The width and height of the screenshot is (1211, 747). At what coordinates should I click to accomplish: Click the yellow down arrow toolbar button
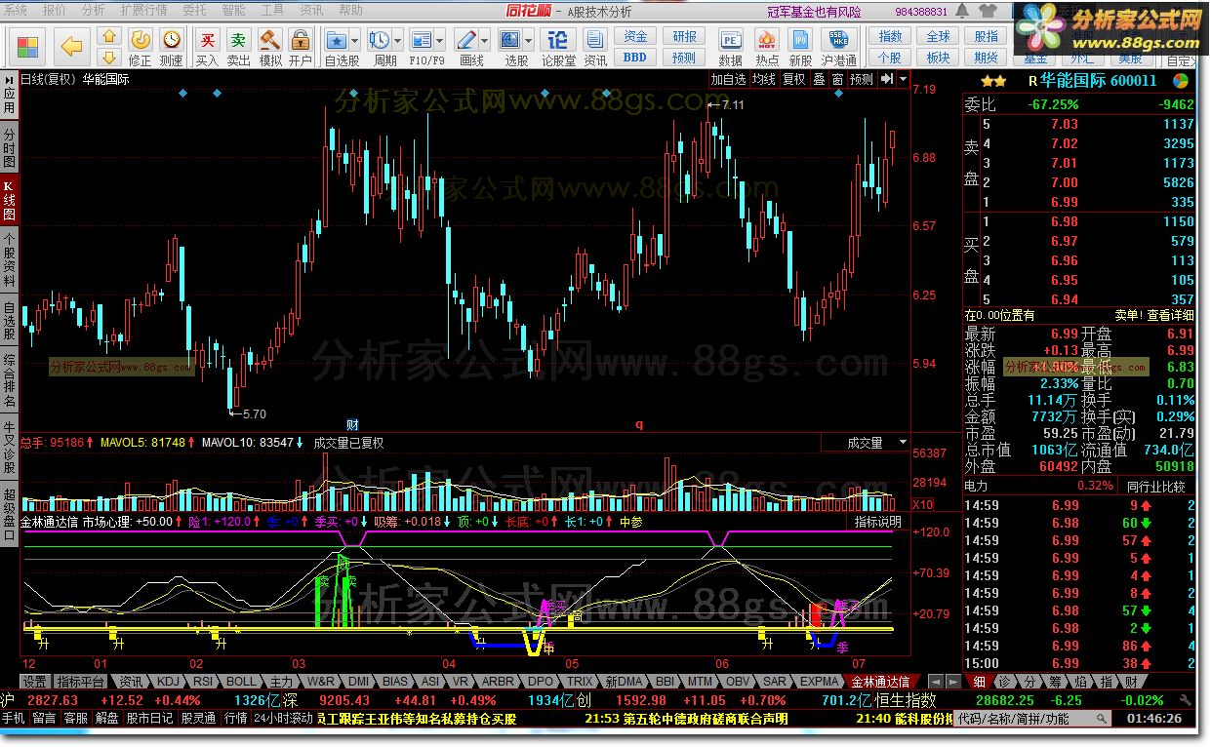point(110,56)
